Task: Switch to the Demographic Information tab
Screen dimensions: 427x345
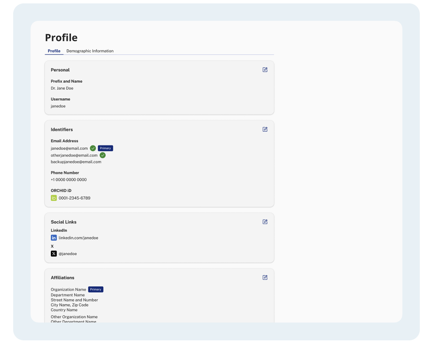Action: click(90, 51)
